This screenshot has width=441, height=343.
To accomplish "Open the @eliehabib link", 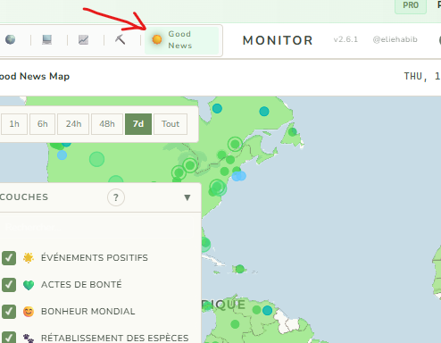I will (395, 39).
